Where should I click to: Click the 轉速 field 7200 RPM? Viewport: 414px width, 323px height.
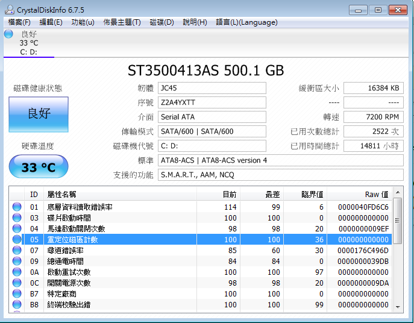click(x=374, y=117)
